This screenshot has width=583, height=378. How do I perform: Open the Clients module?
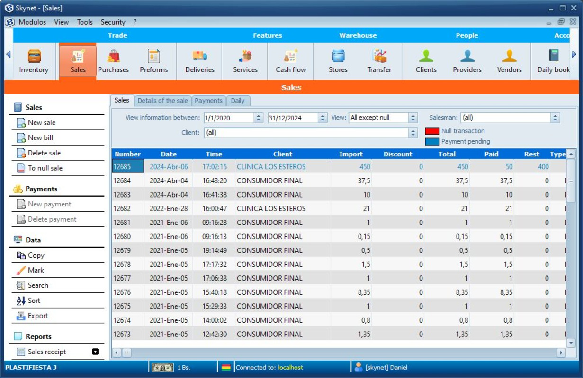[x=426, y=61]
